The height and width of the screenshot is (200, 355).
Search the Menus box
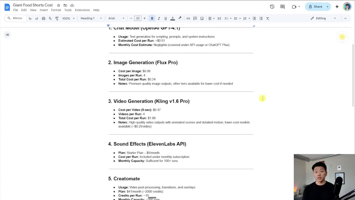pyautogui.click(x=15, y=18)
